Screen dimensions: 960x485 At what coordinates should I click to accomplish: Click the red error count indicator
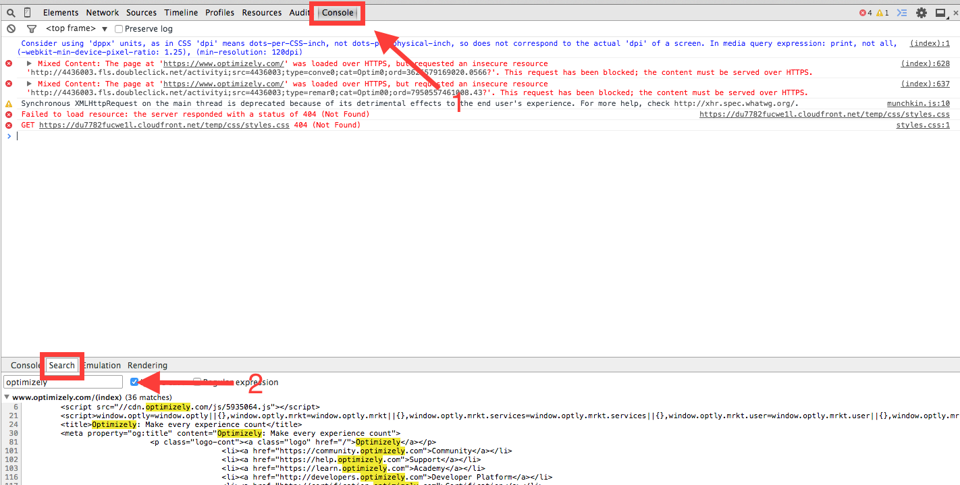[x=865, y=13]
